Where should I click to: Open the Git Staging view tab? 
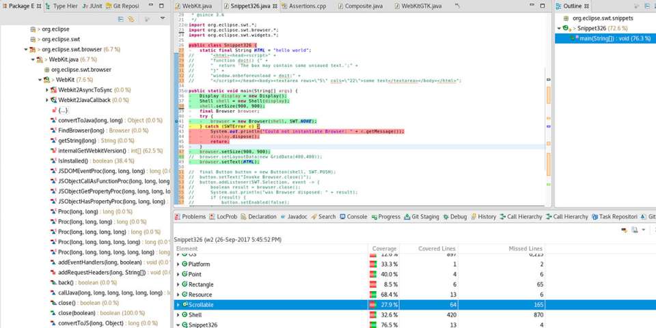(424, 217)
